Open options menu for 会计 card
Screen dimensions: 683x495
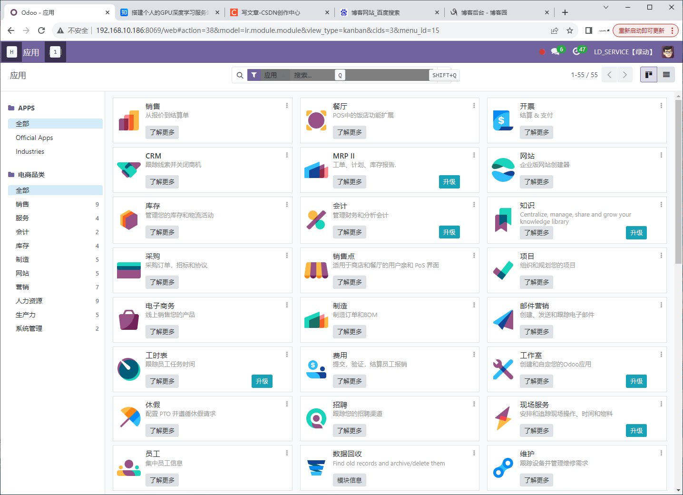[474, 205]
